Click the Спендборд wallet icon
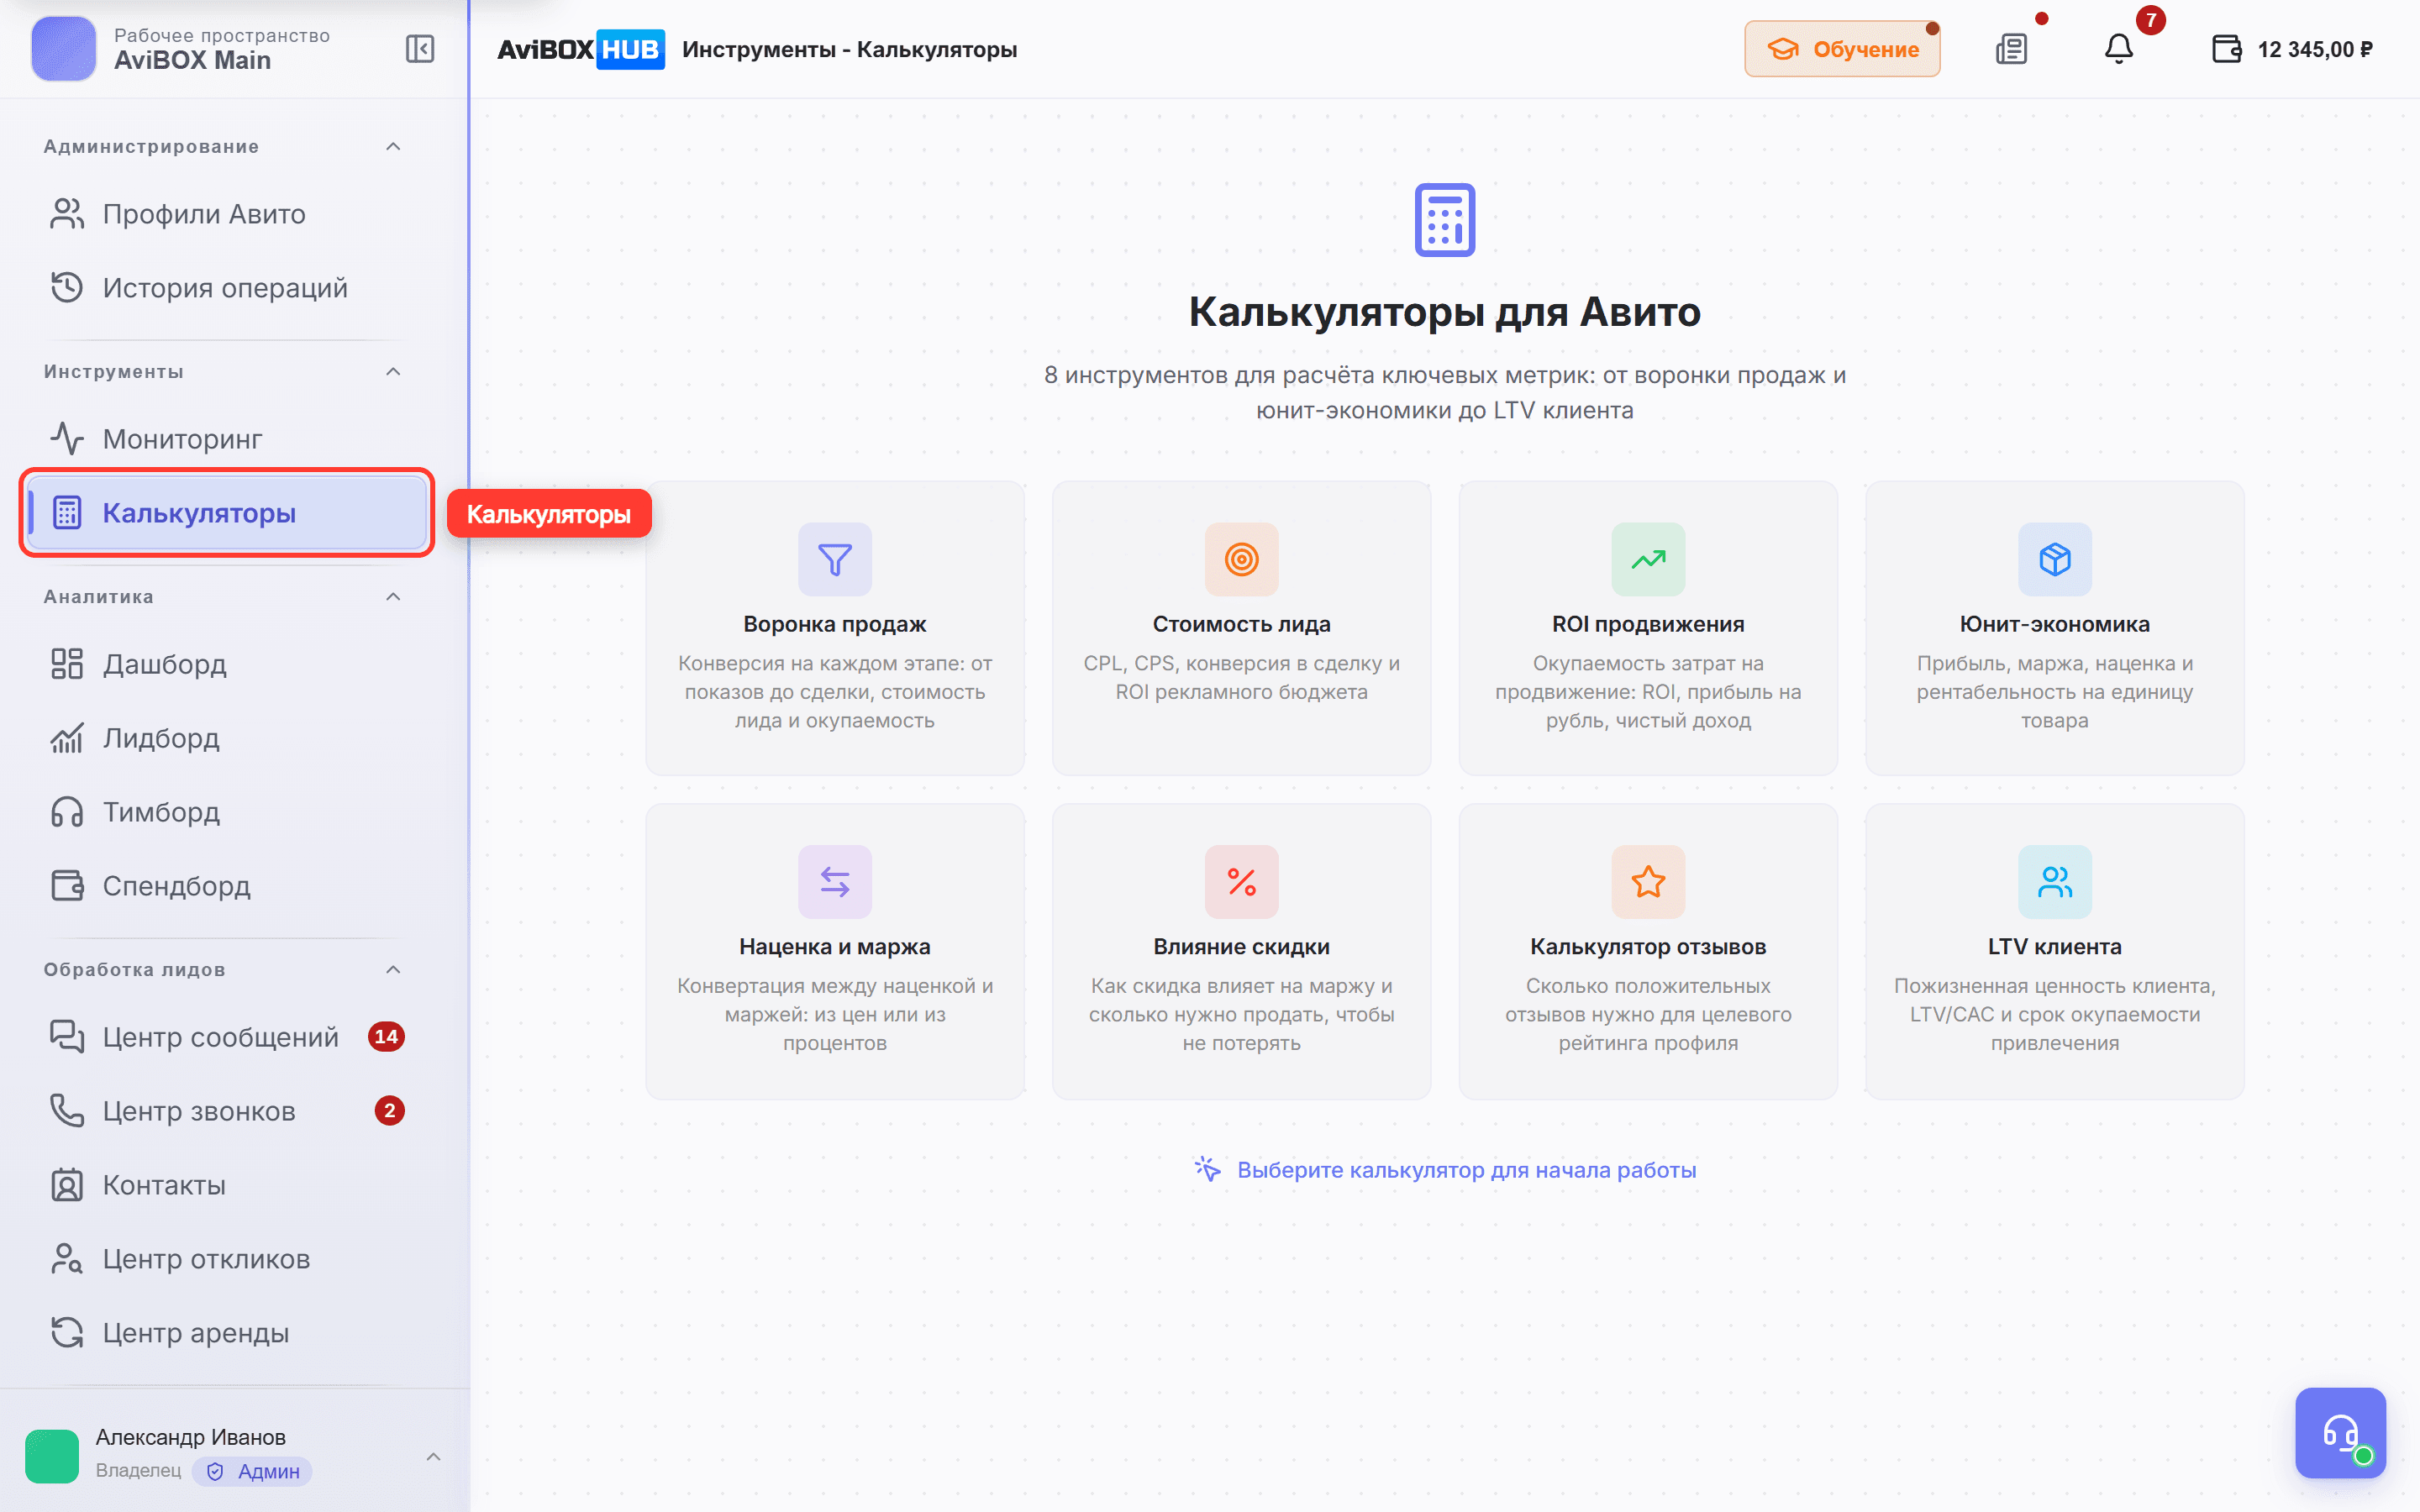This screenshot has height=1512, width=2420. 67,886
